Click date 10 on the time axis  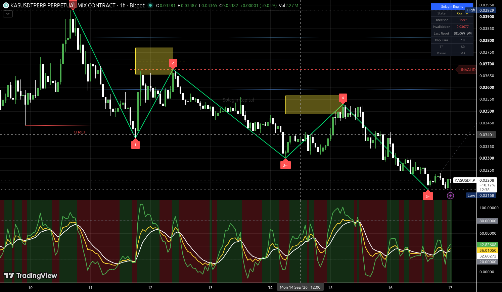[30, 288]
